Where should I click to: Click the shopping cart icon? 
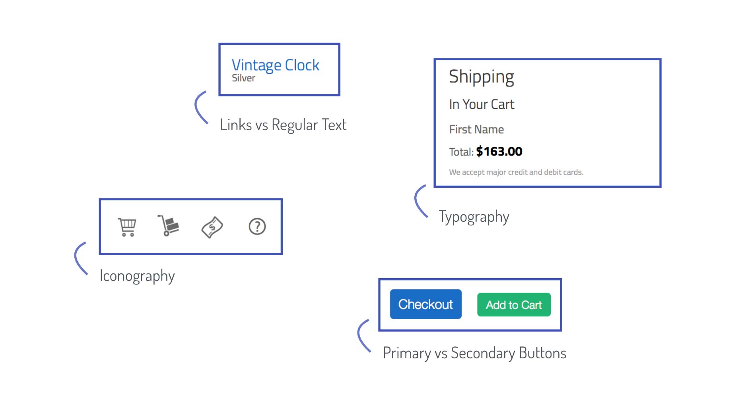(x=127, y=227)
